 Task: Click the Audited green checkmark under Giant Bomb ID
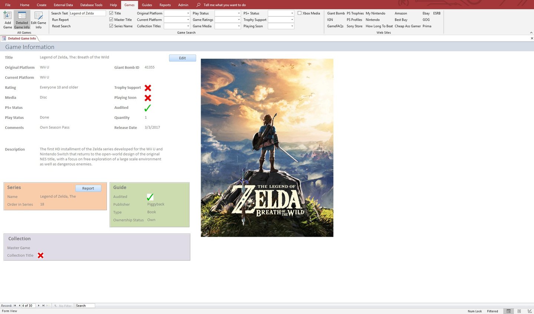click(x=148, y=108)
